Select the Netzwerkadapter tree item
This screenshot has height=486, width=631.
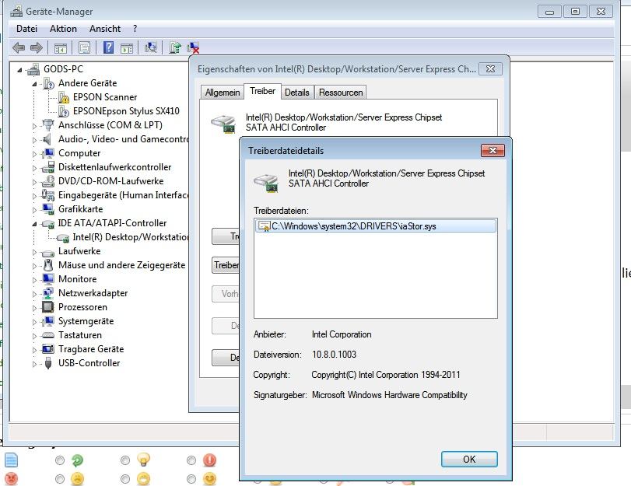(93, 293)
